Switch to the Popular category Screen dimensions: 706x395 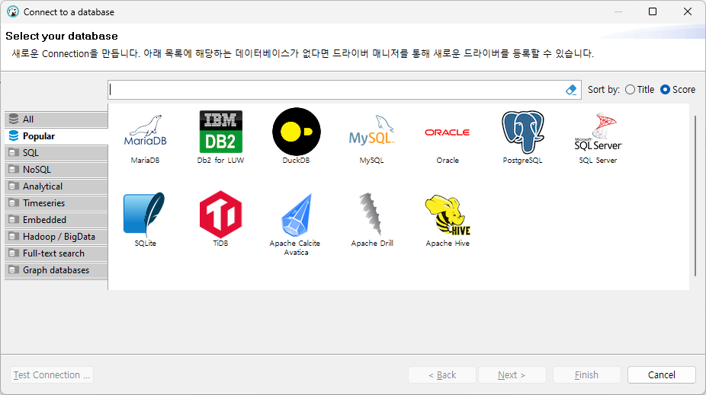(x=56, y=135)
